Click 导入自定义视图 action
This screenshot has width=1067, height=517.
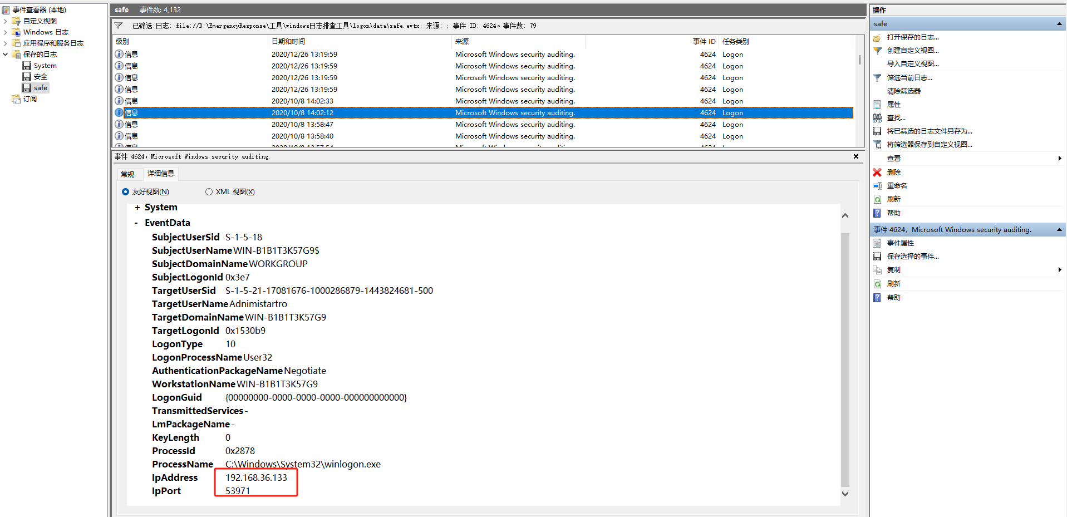913,64
